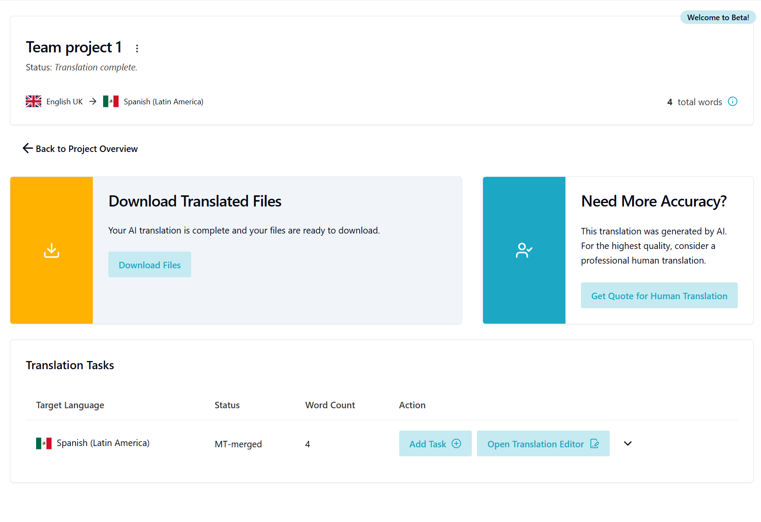Screen dimensions: 761x522
Task: Click the human translator check icon on teal panel
Action: 524,250
